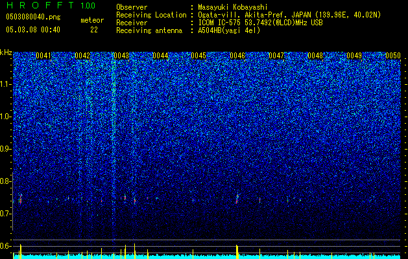Click the strong meteor echo below 0046
The height and width of the screenshot is (259, 408).
pos(237,199)
